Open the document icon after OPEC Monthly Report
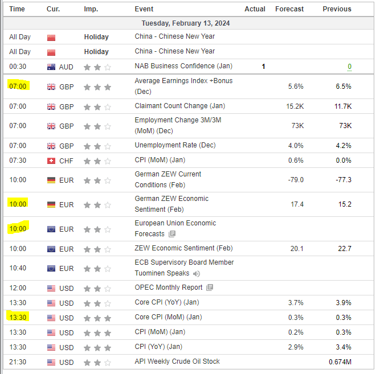Viewport: 376px width, 374px height. [210, 287]
